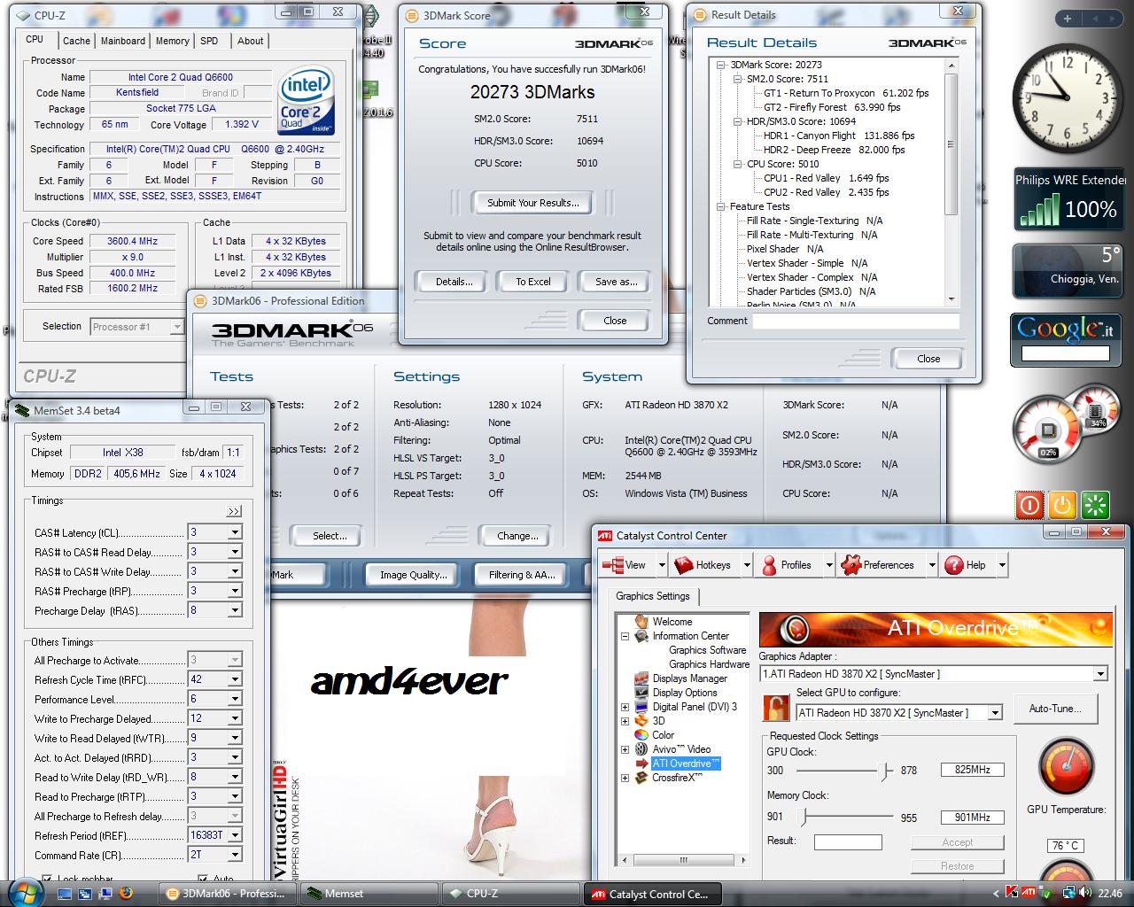Switch to the Mainboard tab in CPU-Z

pyautogui.click(x=123, y=41)
